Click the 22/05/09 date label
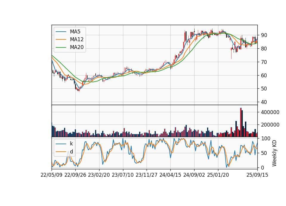The height and width of the screenshot is (206, 286). point(52,175)
